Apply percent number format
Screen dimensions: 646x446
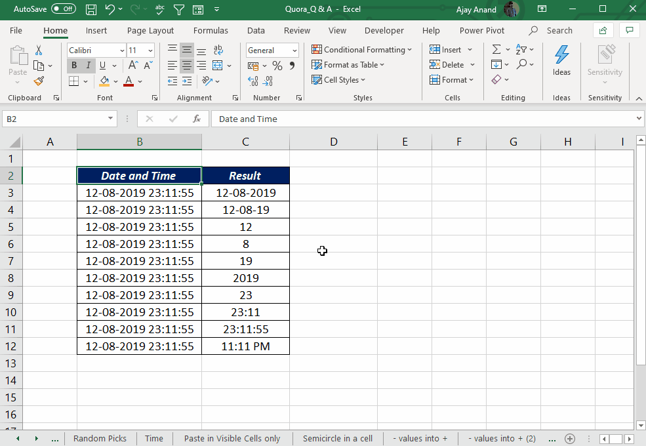click(277, 66)
